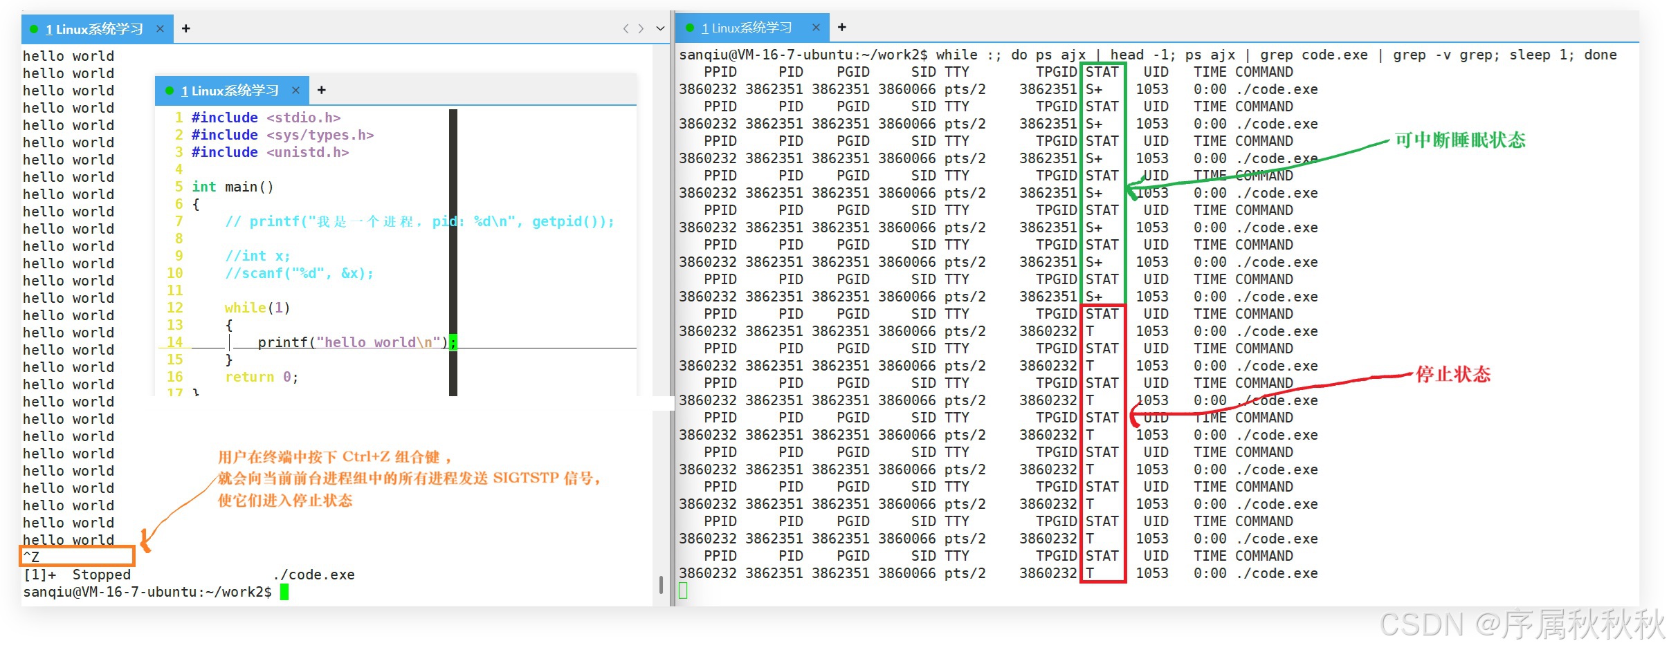Click first 'hello world' line in left terminal

(69, 56)
